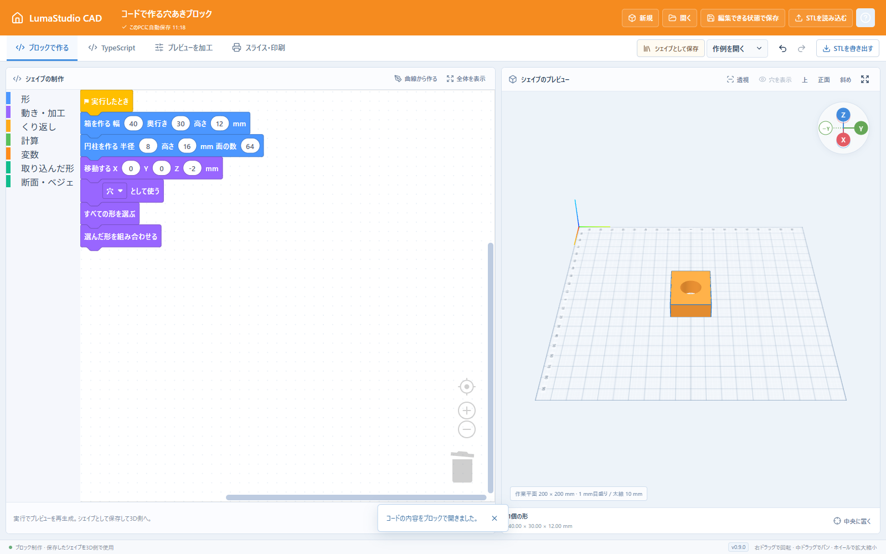The height and width of the screenshot is (554, 886).
Task: Click the LumaStudio CAD home icon
Action: (x=18, y=18)
